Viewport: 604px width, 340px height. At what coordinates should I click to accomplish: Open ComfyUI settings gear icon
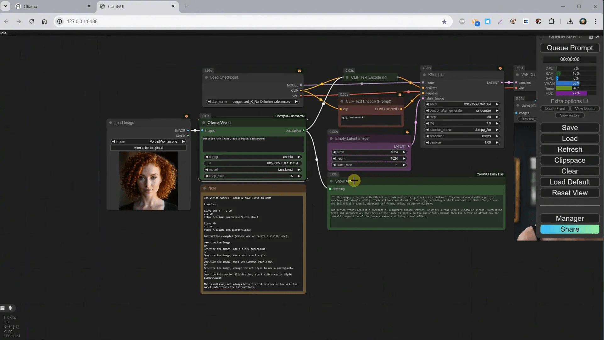click(x=591, y=37)
